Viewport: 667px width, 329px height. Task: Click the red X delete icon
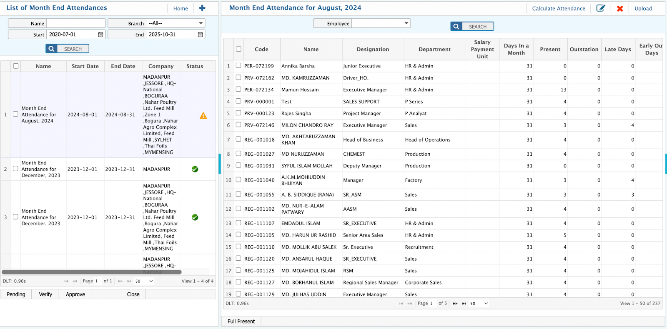(x=620, y=8)
